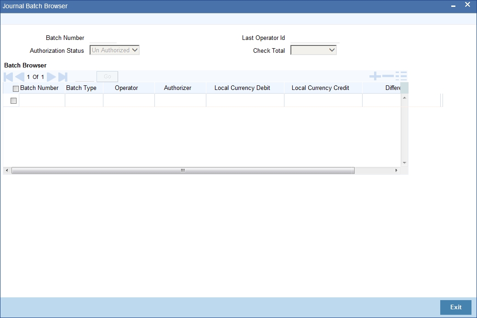Click the vertical scrollbar down arrow
Image resolution: width=477 pixels, height=318 pixels.
click(404, 163)
